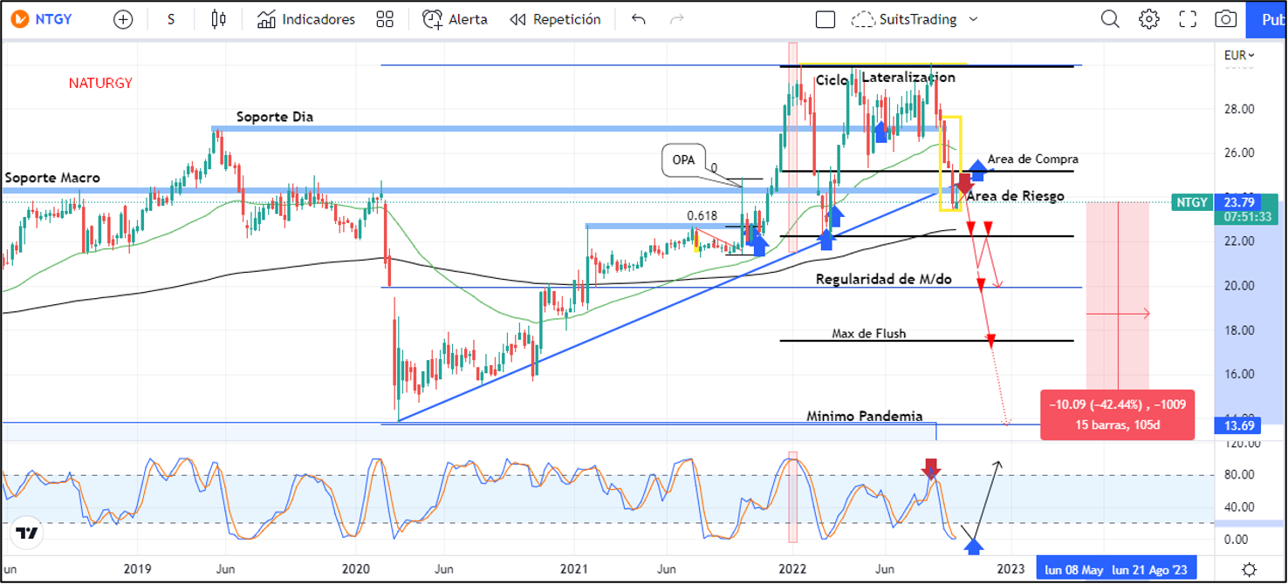The height and width of the screenshot is (584, 1288).
Task: Open candlestick chart type selector
Action: pos(218,19)
